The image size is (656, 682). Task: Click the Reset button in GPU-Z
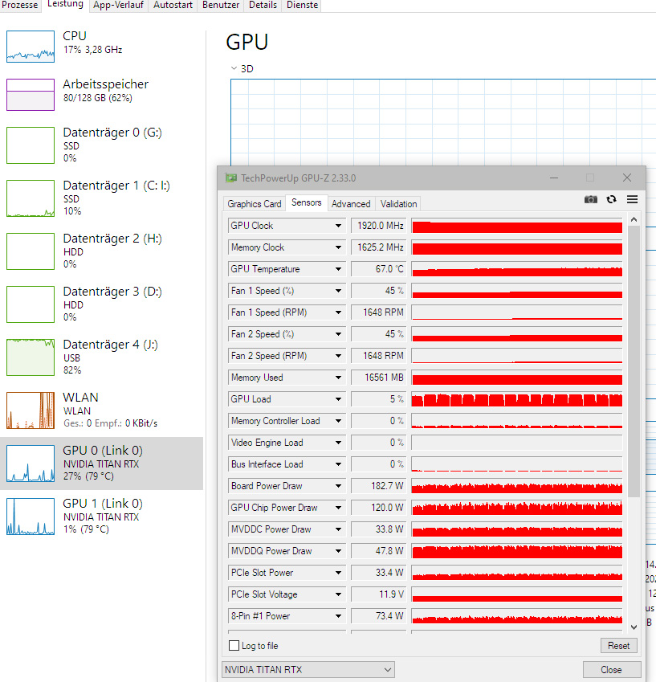tap(618, 646)
